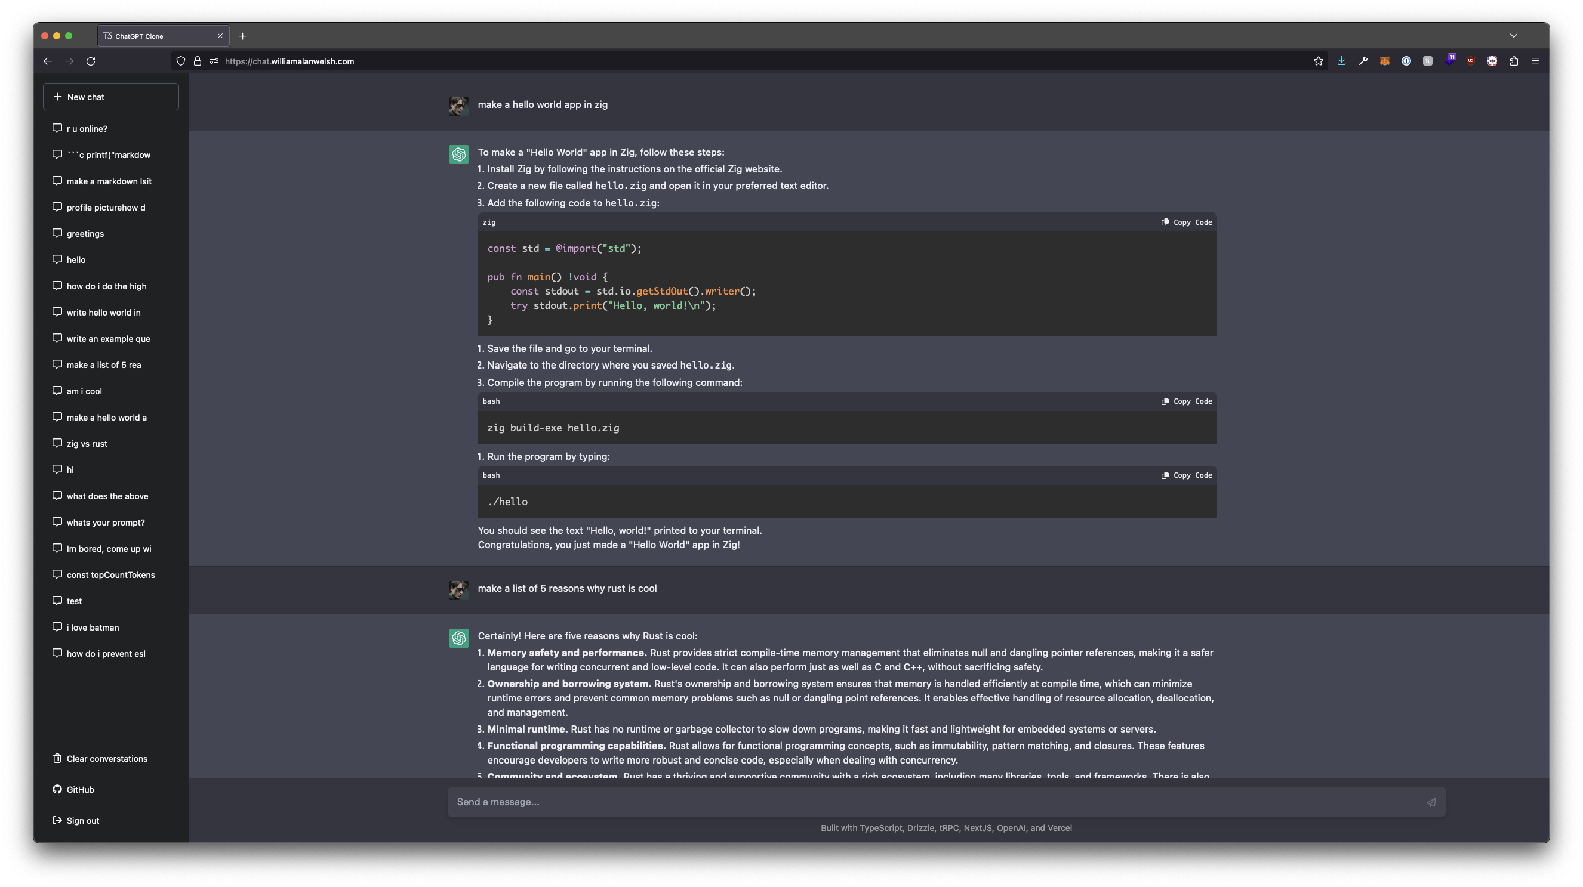This screenshot has height=887, width=1583.
Task: Select 'am i cool' chat
Action: (x=110, y=391)
